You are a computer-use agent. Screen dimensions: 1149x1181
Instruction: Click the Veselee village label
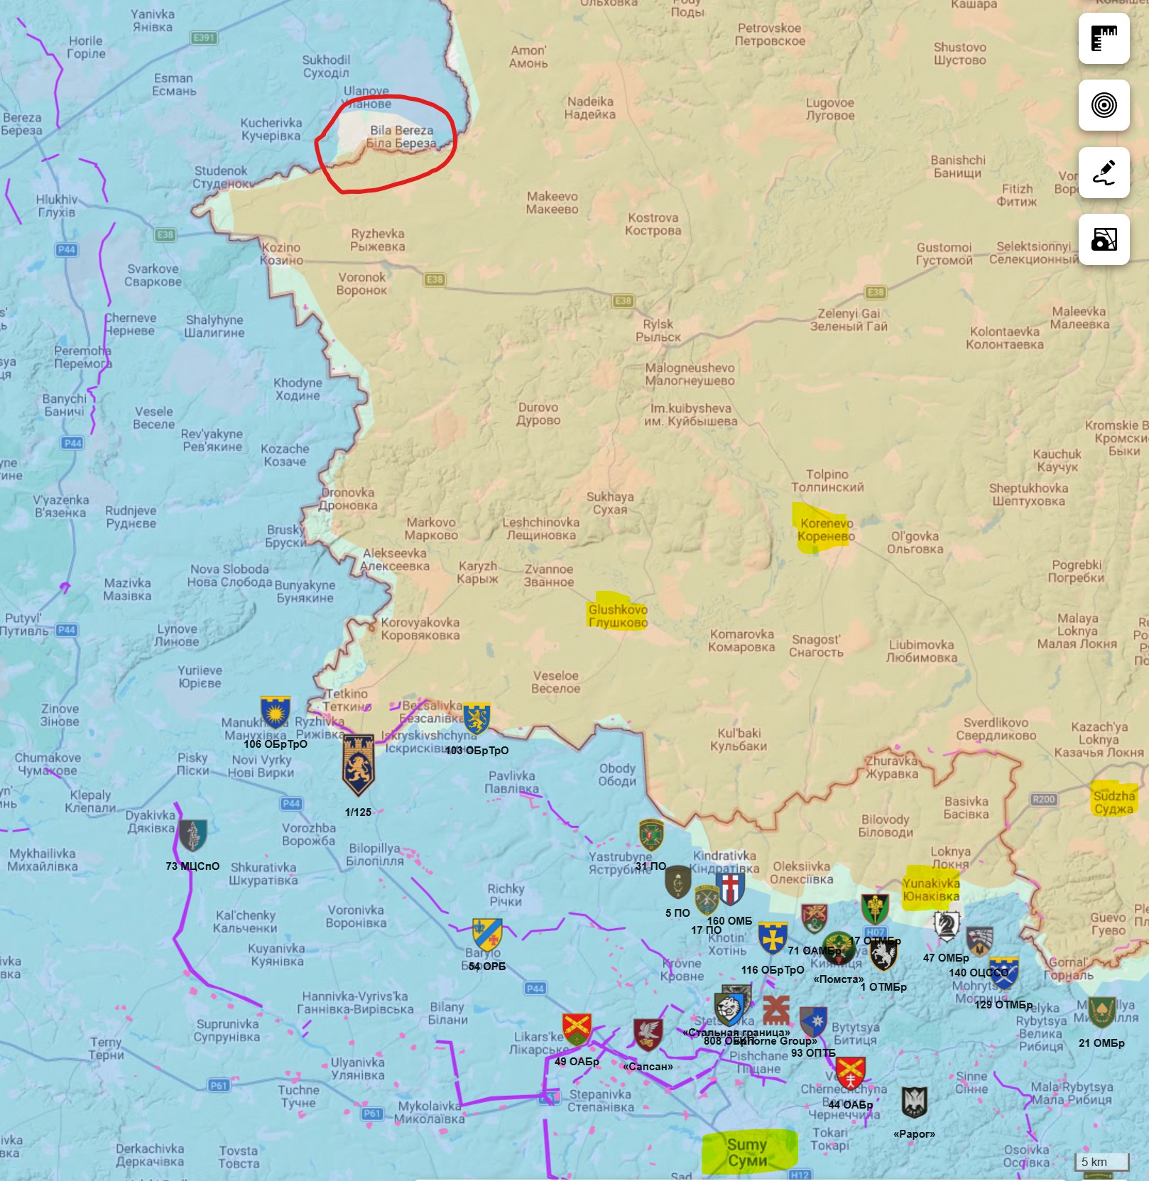(x=555, y=682)
